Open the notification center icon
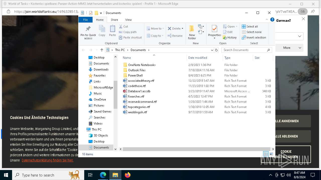 tap(313, 175)
